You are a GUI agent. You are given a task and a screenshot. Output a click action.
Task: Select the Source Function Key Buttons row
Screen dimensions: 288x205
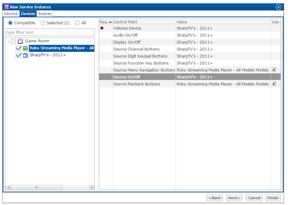tap(190, 63)
